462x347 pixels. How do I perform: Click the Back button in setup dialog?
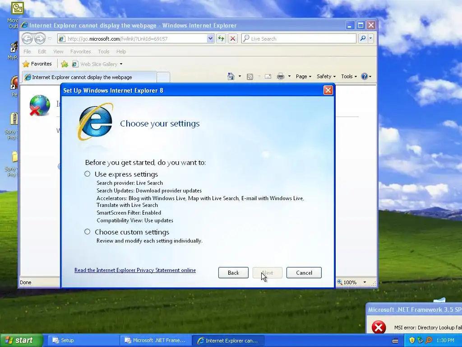click(x=233, y=272)
